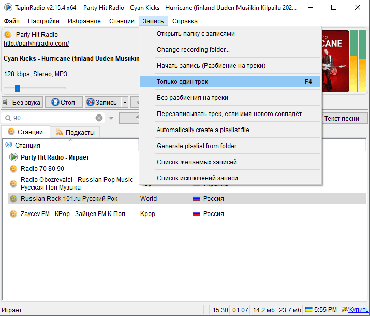The width and height of the screenshot is (370, 316).
Task: Click the audio level meter bars
Action: [358, 61]
